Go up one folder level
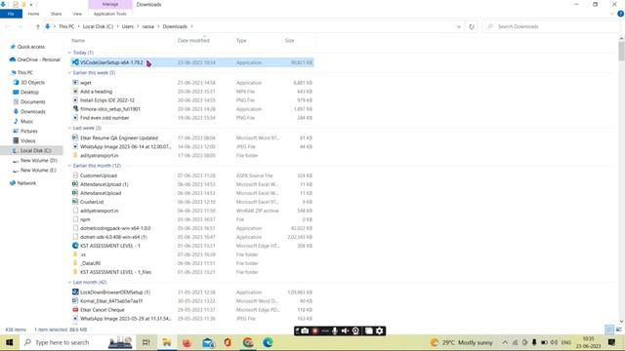 click(38, 26)
